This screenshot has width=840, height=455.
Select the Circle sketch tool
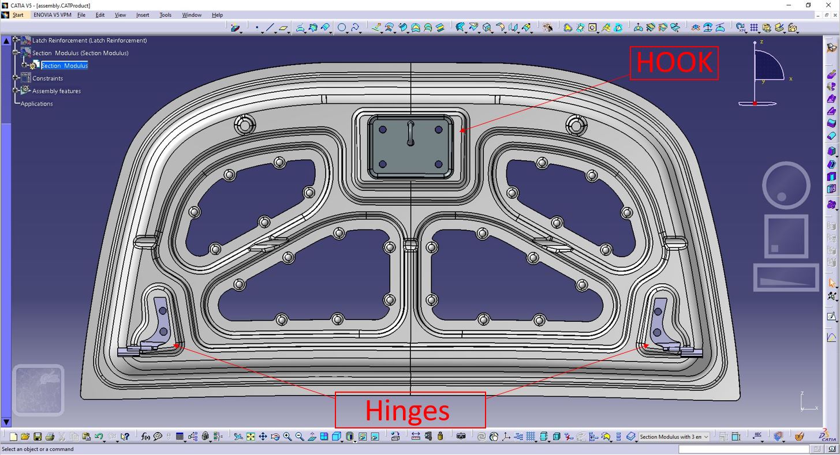point(342,27)
